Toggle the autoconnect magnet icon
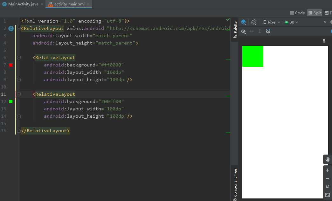The width and height of the screenshot is (332, 201). click(x=268, y=31)
